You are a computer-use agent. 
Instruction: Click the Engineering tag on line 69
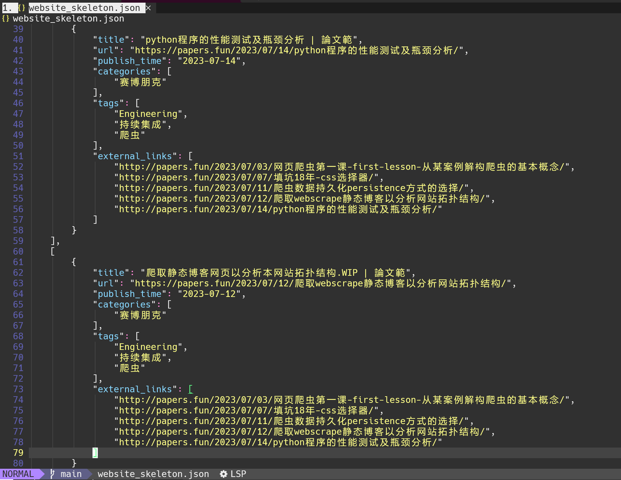[x=148, y=347]
